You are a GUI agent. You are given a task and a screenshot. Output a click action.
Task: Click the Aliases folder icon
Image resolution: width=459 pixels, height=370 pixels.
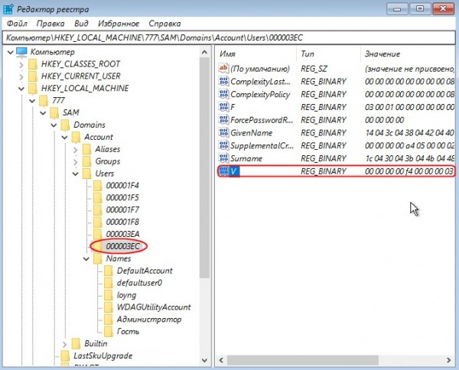(86, 149)
